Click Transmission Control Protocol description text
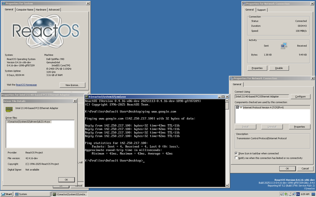Image resolution: width=316 pixels, height=197 pixels. 261,138
